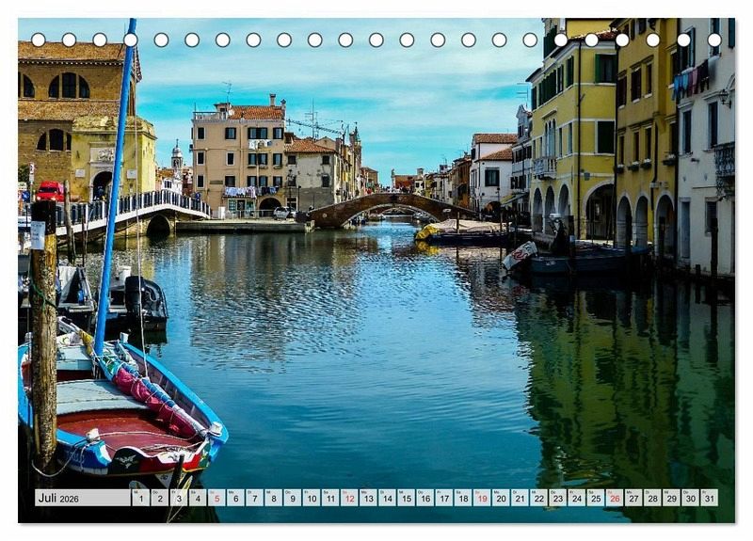The width and height of the screenshot is (753, 541).
Task: Click date 8 in the calendar row
Action: pyautogui.click(x=273, y=498)
